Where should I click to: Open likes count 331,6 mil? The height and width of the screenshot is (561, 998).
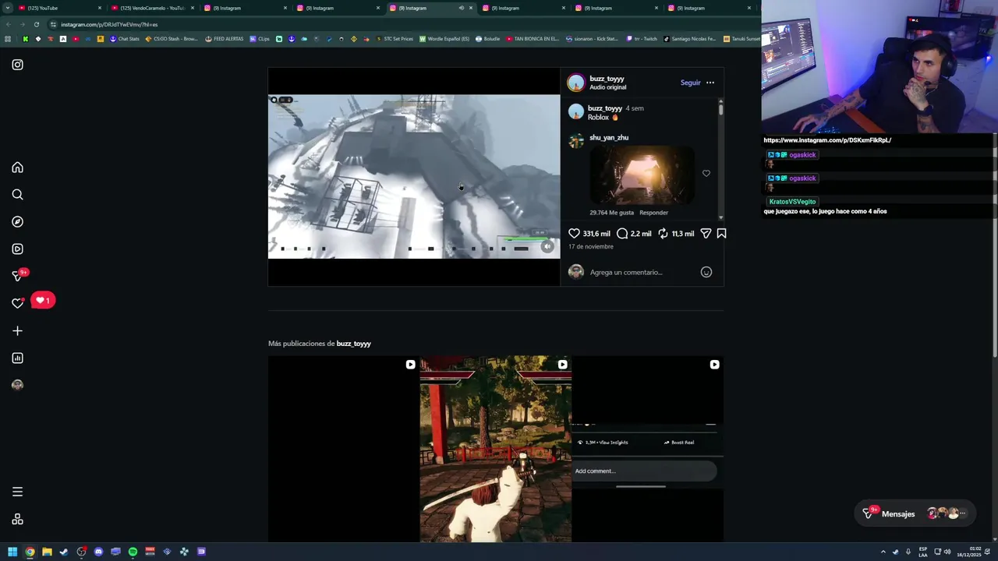point(596,233)
